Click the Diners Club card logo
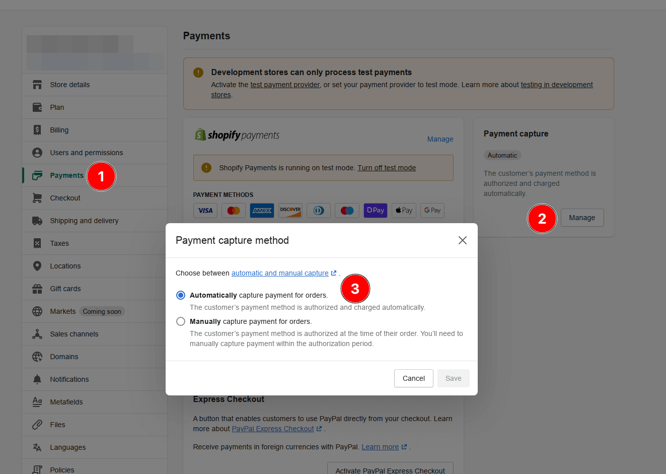Screen dimensions: 666x474 coord(319,211)
